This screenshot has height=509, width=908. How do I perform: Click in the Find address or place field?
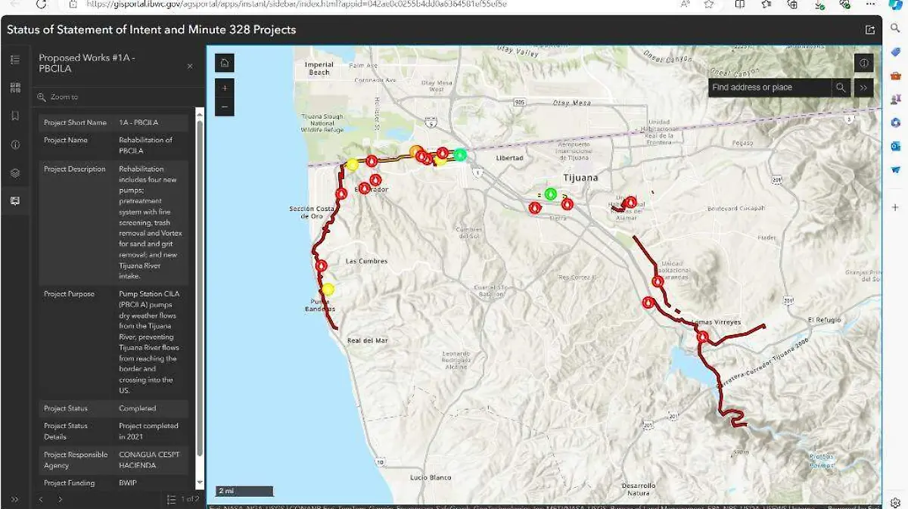(x=769, y=88)
